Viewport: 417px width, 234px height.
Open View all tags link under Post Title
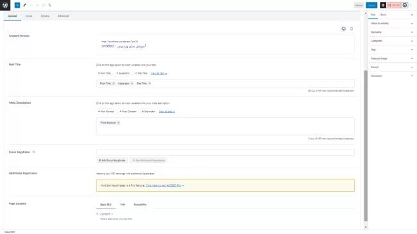tap(158, 73)
